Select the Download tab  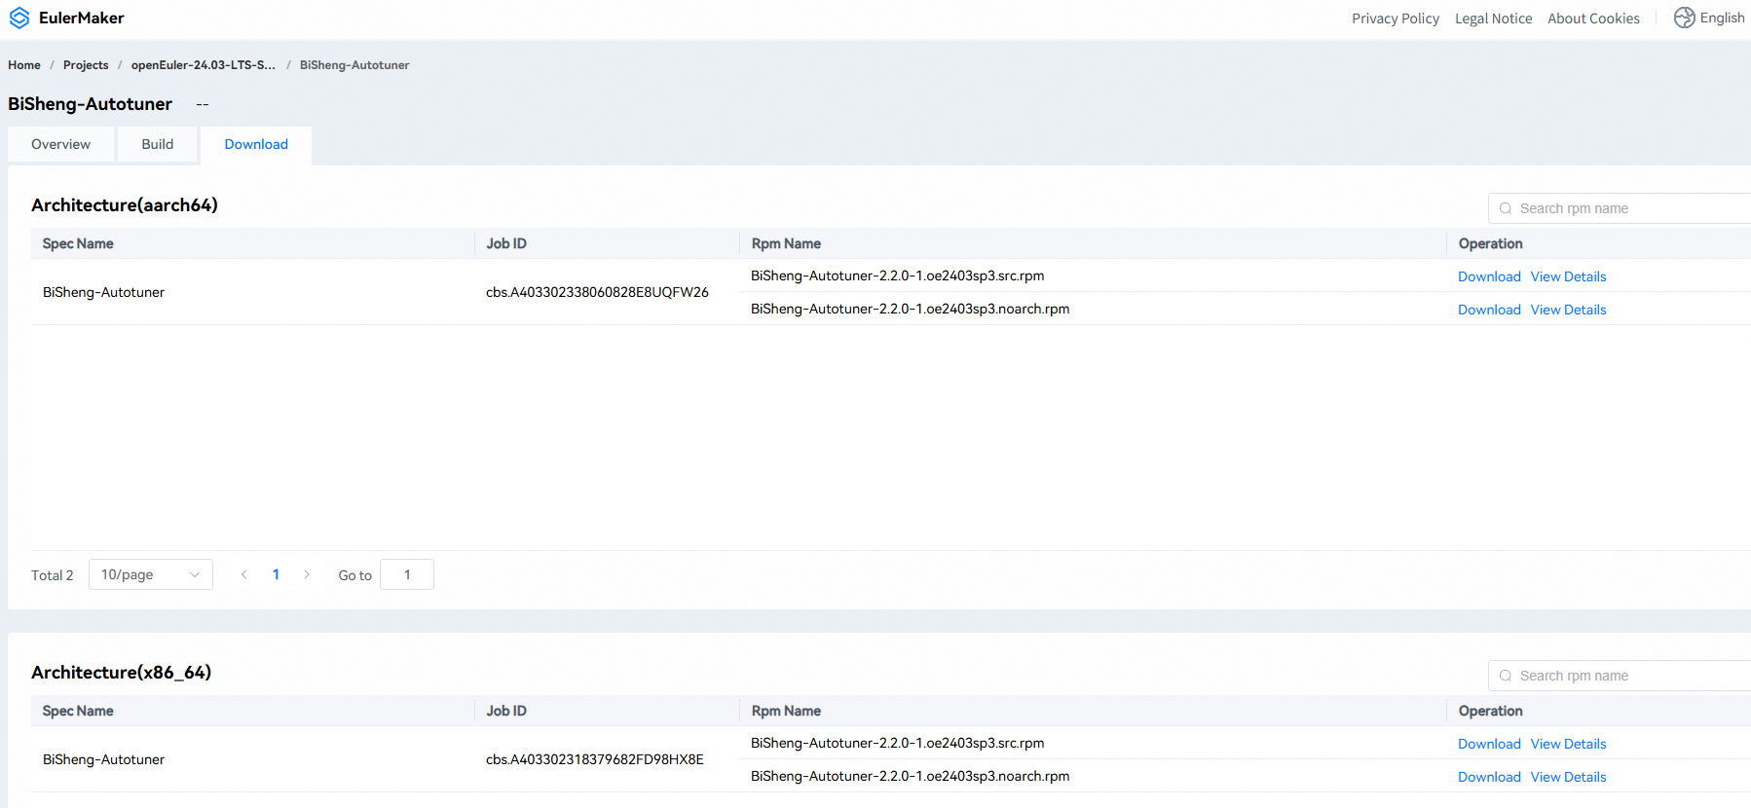click(x=256, y=145)
